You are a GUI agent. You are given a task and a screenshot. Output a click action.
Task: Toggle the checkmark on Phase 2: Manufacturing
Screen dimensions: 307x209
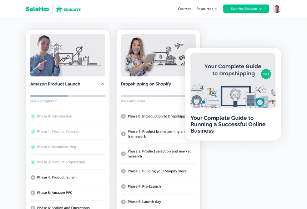coord(32,147)
